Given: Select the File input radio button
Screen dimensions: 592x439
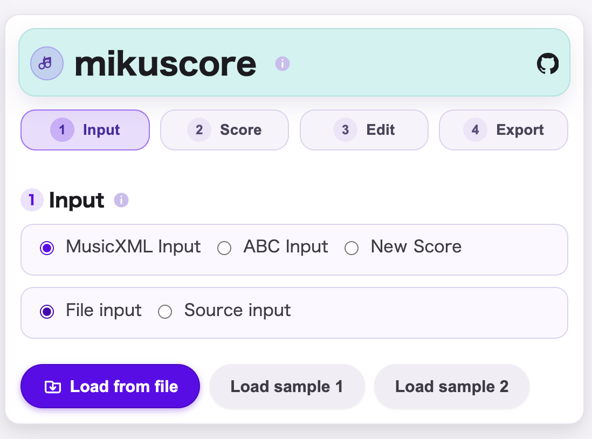Looking at the screenshot, I should tap(47, 311).
